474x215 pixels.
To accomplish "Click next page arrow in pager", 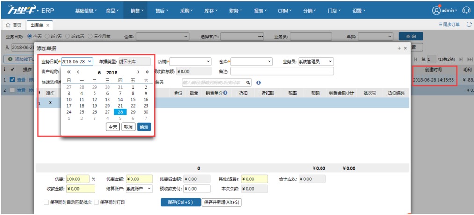I will pyautogui.click(x=461, y=59).
